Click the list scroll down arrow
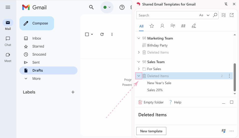The height and width of the screenshot is (138, 239). tap(235, 94)
